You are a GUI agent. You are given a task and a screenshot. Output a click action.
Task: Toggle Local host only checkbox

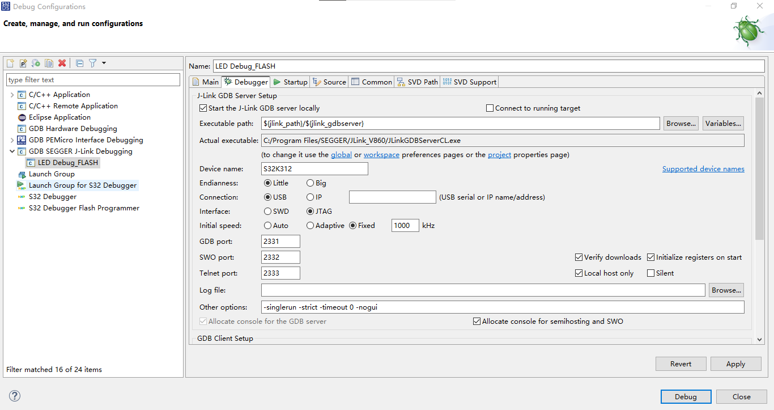[x=579, y=273]
